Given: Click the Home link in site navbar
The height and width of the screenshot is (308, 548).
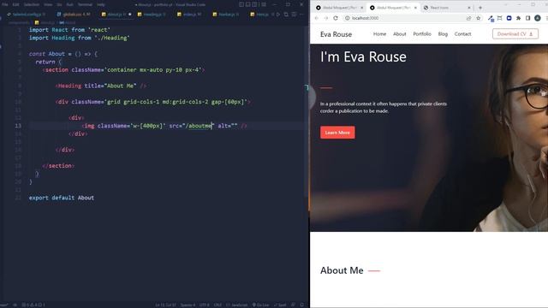Looking at the screenshot, I should (x=379, y=34).
